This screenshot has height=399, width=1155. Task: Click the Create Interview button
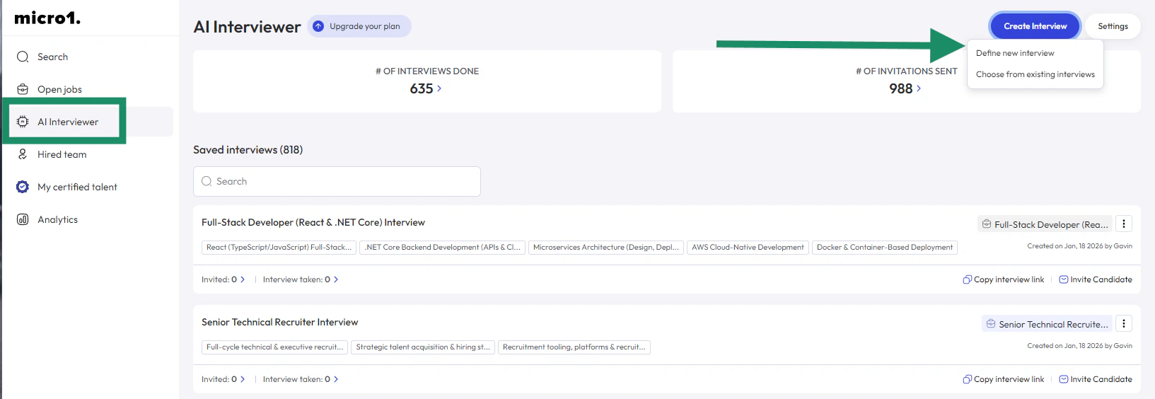[1035, 26]
